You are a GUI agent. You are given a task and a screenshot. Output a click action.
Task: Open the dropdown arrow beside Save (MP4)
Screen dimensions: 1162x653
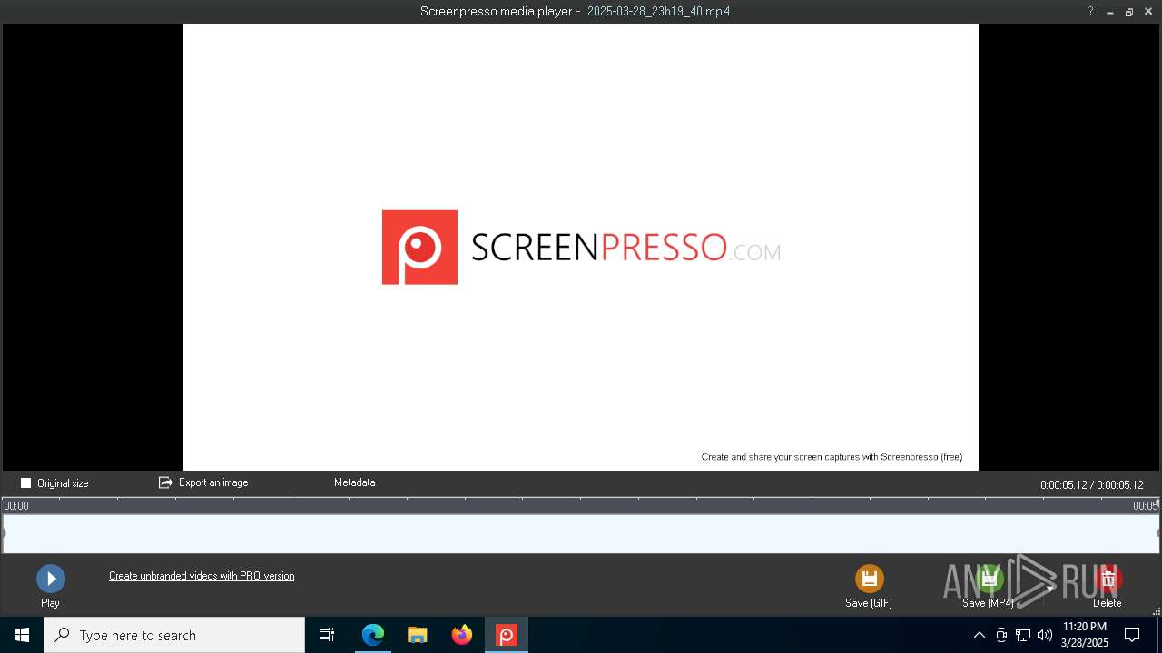tap(1050, 589)
